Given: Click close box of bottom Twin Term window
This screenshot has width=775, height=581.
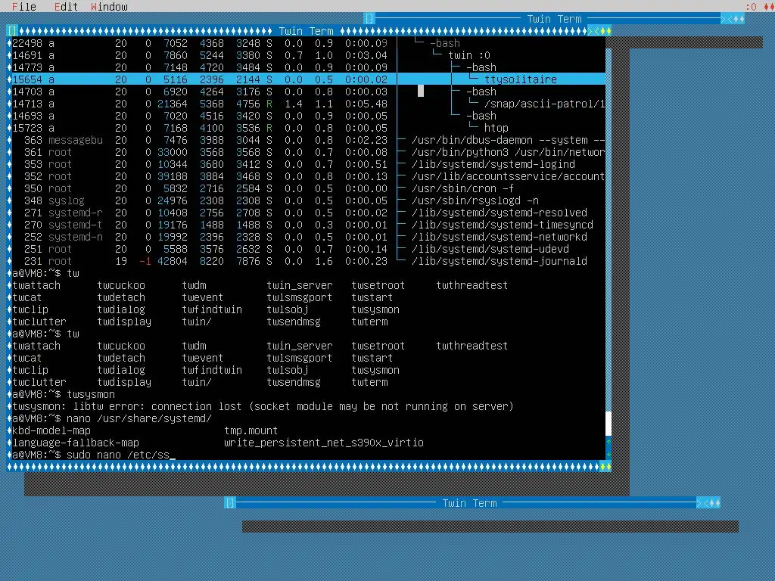Looking at the screenshot, I should coord(230,503).
